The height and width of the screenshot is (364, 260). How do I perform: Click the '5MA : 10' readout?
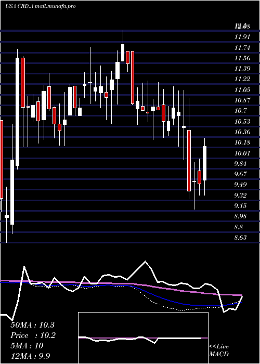tap(27, 346)
